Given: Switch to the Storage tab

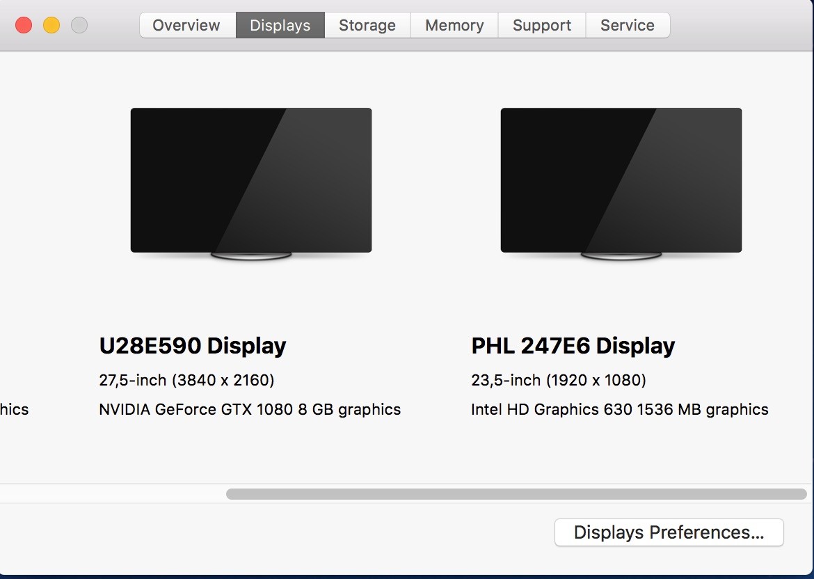Looking at the screenshot, I should tap(367, 26).
